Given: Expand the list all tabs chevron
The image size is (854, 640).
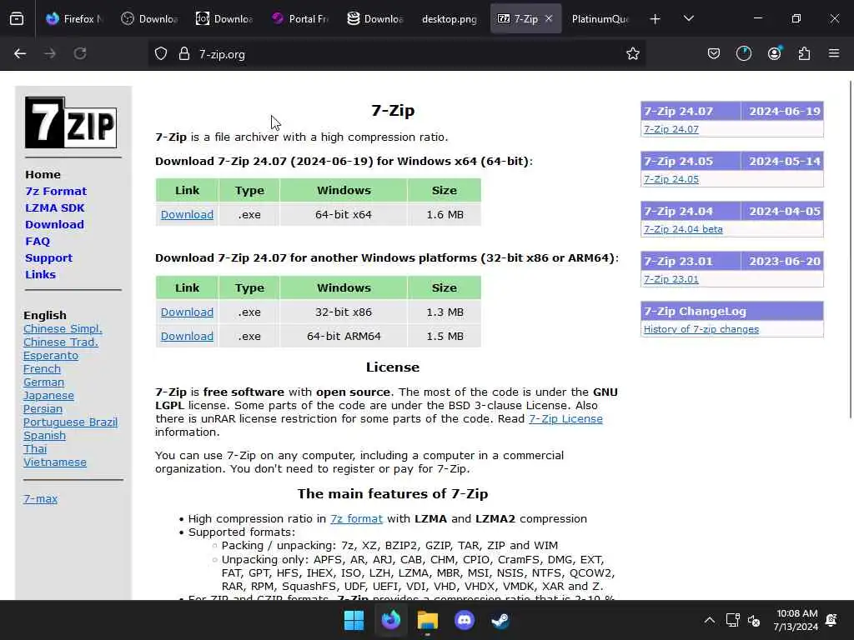Looking at the screenshot, I should pyautogui.click(x=688, y=19).
